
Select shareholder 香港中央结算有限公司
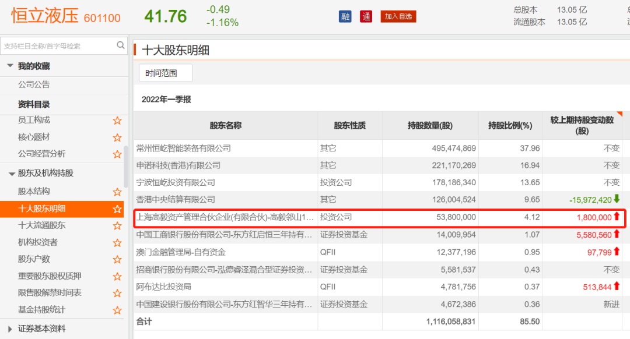click(176, 199)
